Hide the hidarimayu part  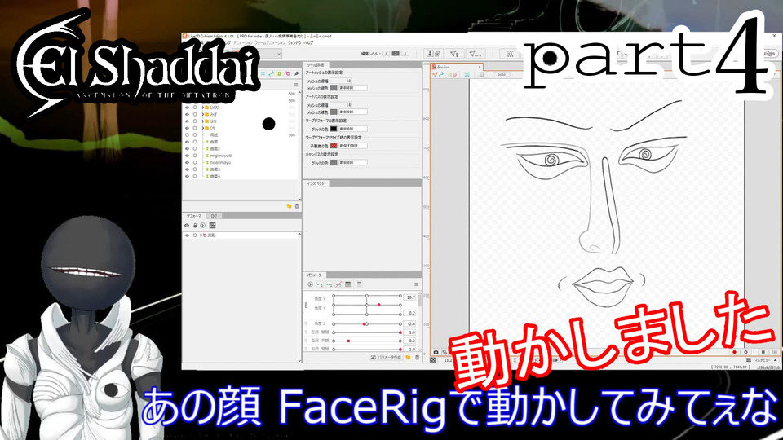pos(188,163)
